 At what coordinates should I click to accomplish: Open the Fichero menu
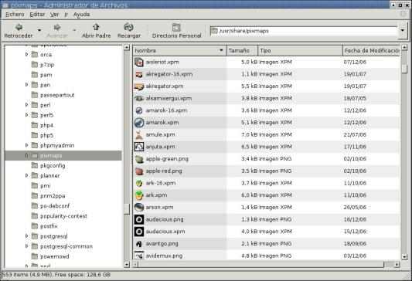coord(15,14)
